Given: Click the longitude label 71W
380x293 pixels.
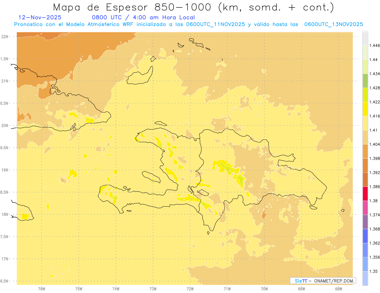Looking at the screenshot, I should [227, 289].
